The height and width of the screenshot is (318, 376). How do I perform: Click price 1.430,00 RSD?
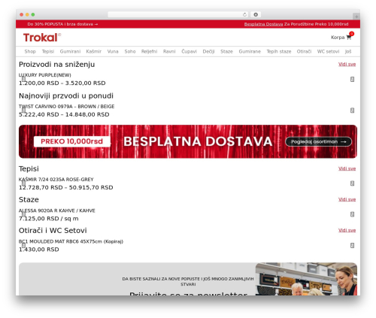coord(39,250)
